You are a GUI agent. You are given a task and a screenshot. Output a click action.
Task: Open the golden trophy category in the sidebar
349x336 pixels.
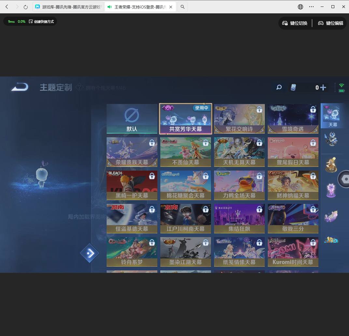click(x=331, y=164)
